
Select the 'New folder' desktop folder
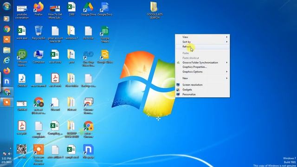coord(71,80)
